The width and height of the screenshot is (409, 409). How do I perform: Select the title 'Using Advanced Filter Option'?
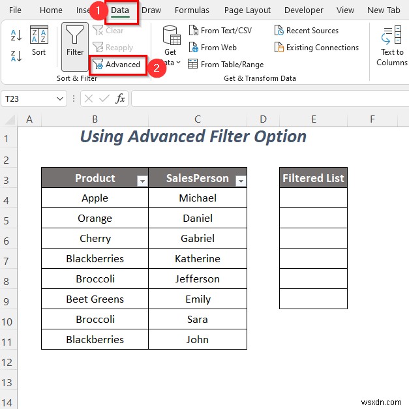193,136
